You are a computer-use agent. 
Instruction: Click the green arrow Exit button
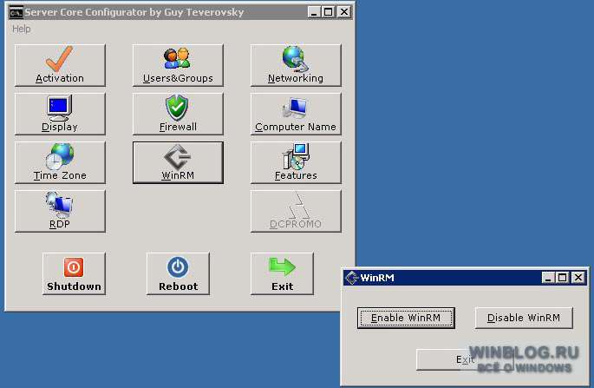coord(282,273)
